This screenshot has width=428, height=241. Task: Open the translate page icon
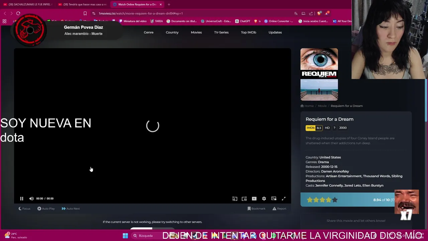[x=296, y=13]
